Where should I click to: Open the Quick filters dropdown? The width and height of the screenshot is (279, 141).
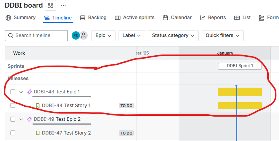pos(223,35)
